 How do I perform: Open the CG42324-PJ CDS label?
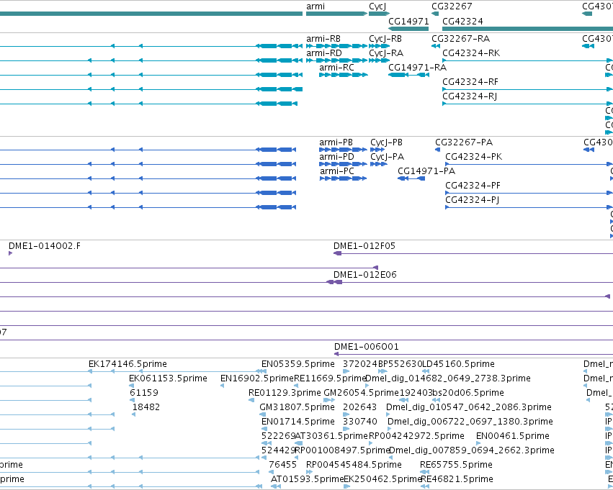click(473, 201)
